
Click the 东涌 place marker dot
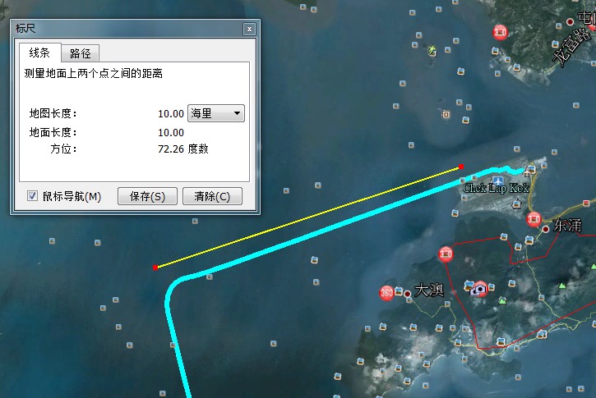coord(546,229)
